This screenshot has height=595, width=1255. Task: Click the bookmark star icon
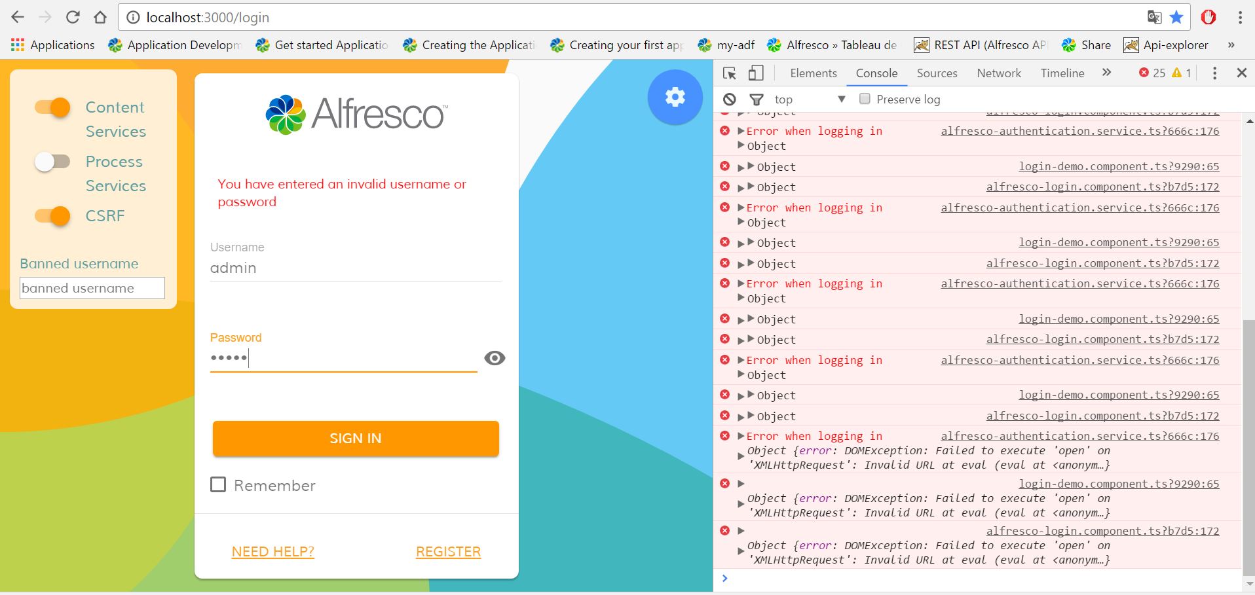(x=1176, y=18)
